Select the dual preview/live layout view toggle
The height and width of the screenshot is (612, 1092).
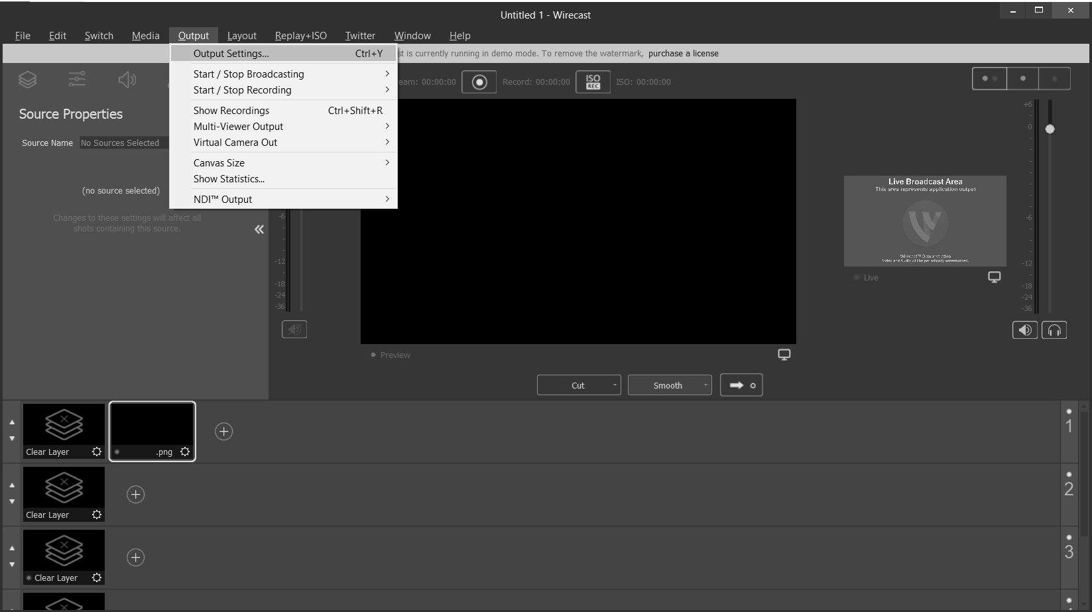point(990,78)
